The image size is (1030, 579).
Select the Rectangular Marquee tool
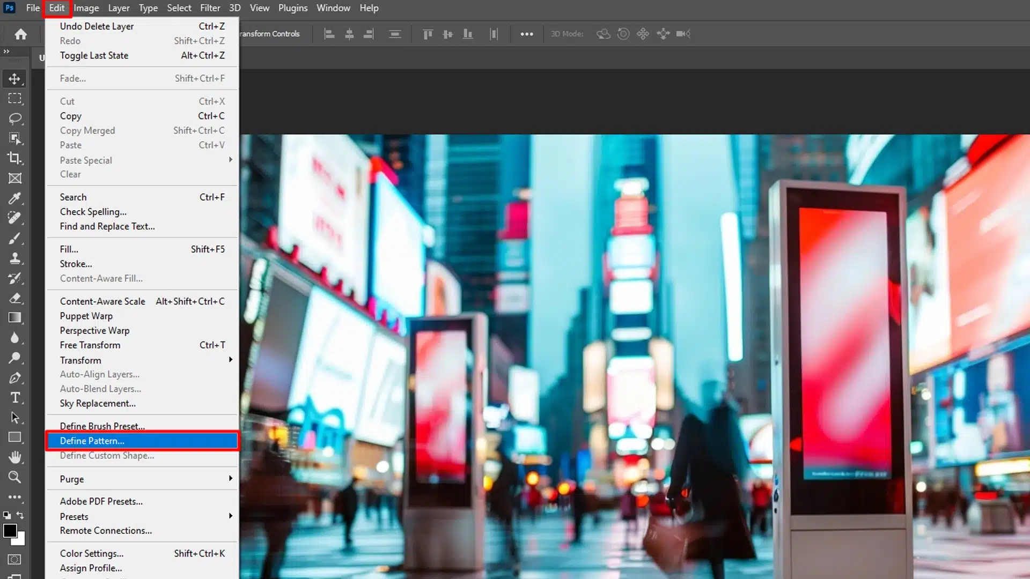[x=14, y=99]
